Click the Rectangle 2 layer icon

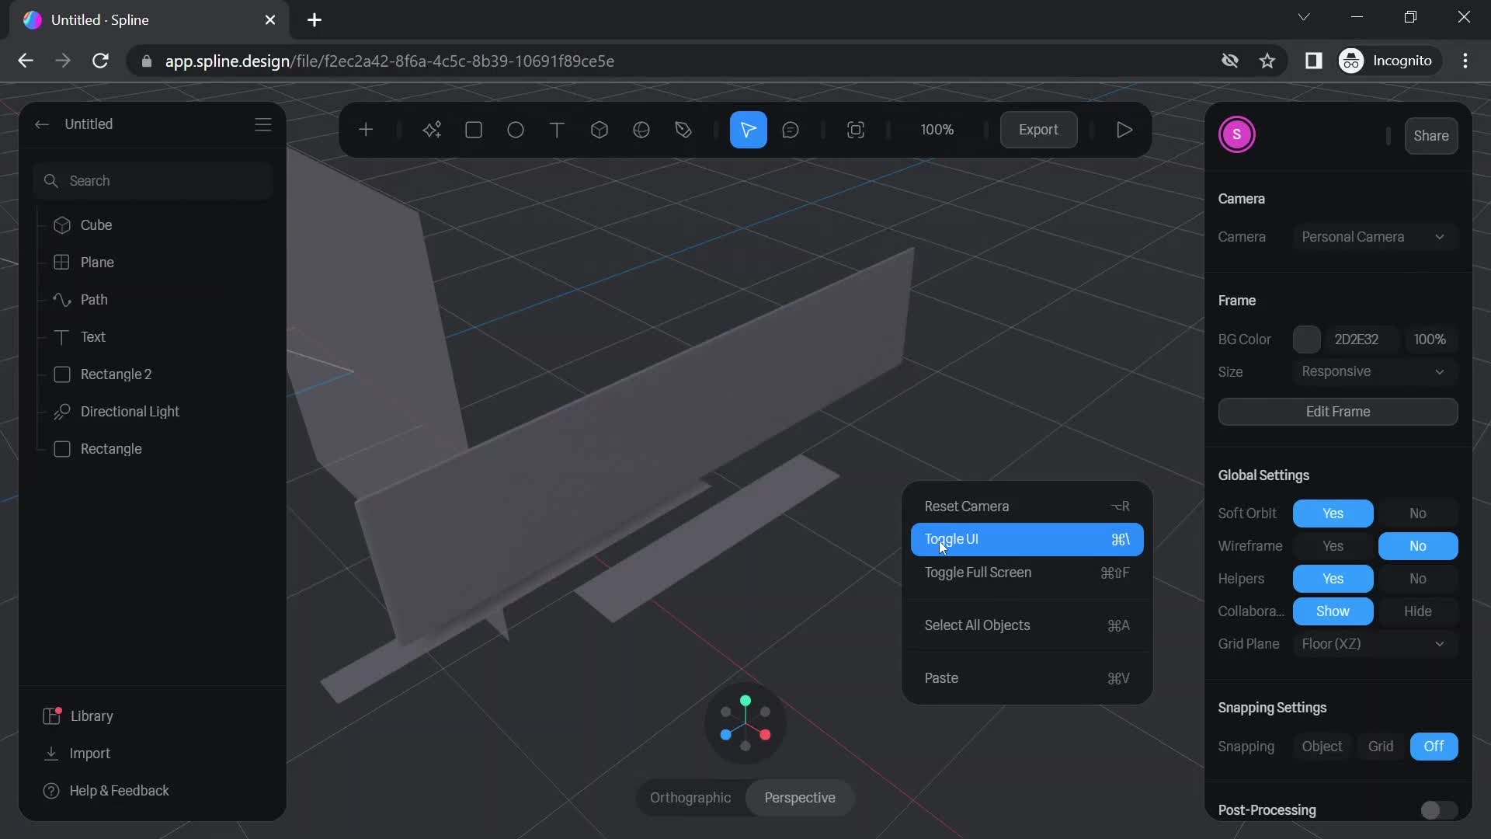tap(62, 374)
